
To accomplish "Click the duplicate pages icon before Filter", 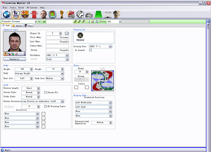I will [96, 21].
